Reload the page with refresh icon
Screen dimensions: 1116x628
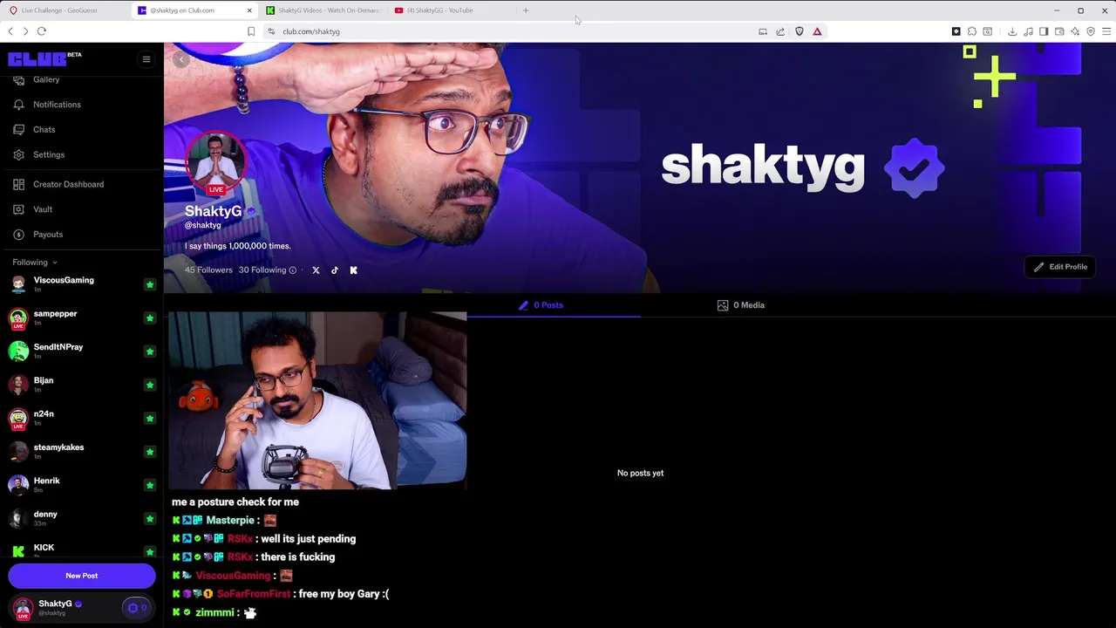pyautogui.click(x=41, y=31)
